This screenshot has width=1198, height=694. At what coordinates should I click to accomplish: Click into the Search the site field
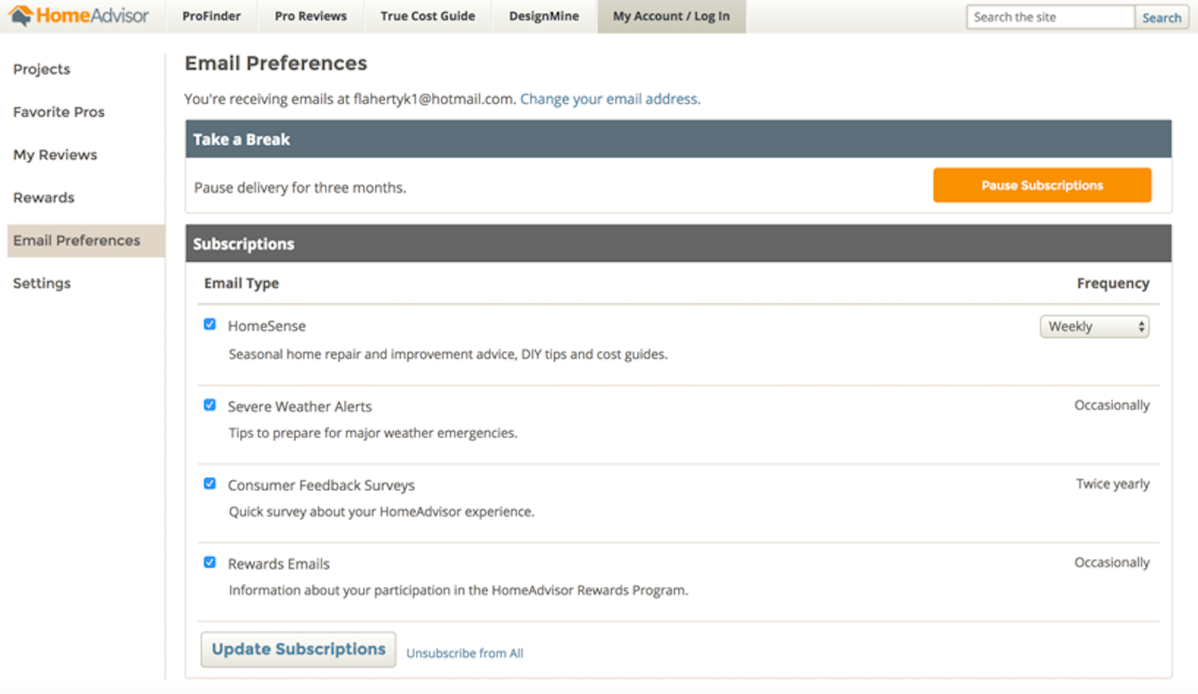coord(1049,16)
